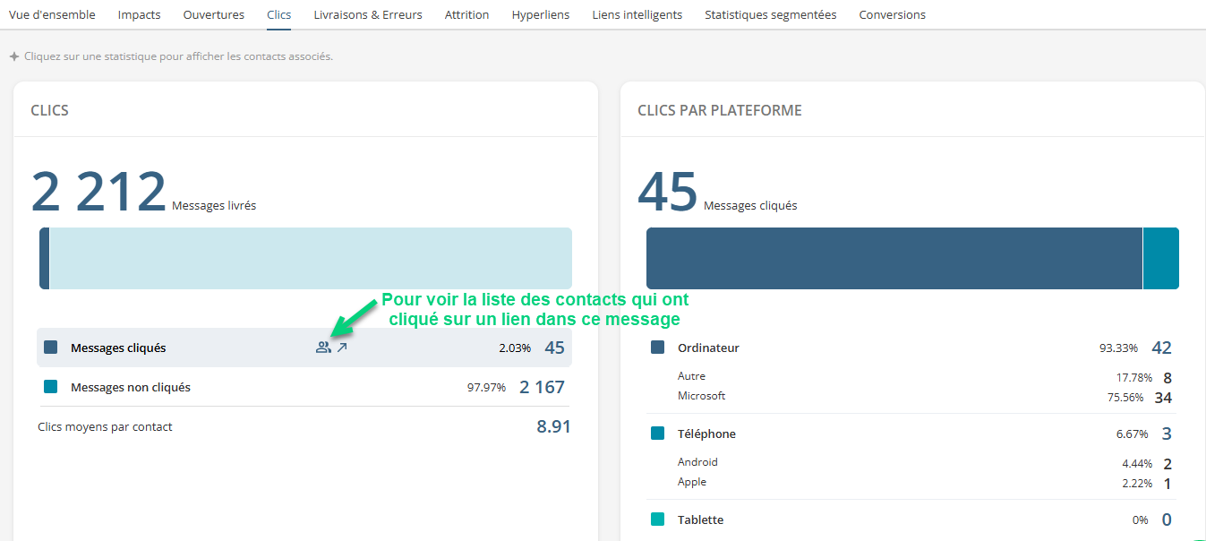Click the Messages cliqués row label

coord(118,348)
